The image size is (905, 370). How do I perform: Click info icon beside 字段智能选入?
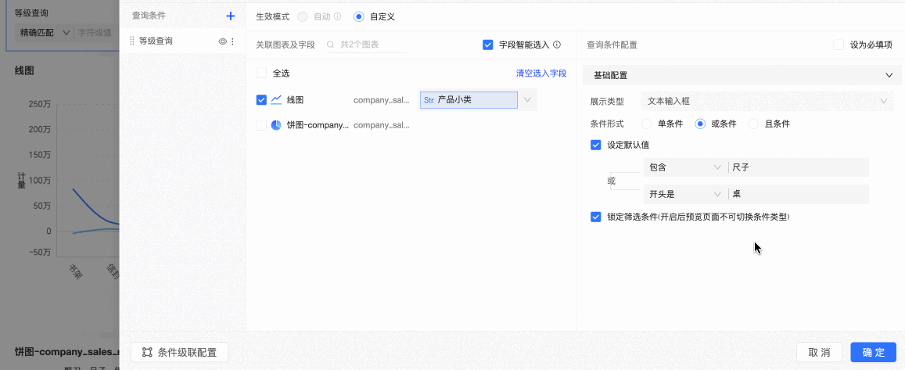[x=557, y=45]
